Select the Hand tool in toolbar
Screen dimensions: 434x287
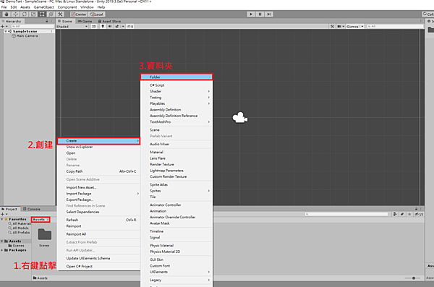(7, 14)
